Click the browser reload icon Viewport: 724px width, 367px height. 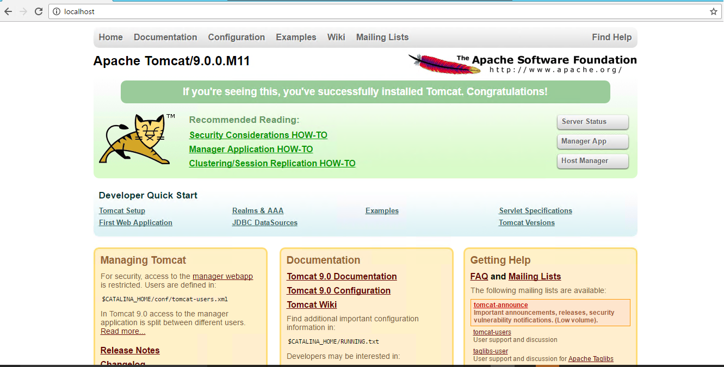39,11
